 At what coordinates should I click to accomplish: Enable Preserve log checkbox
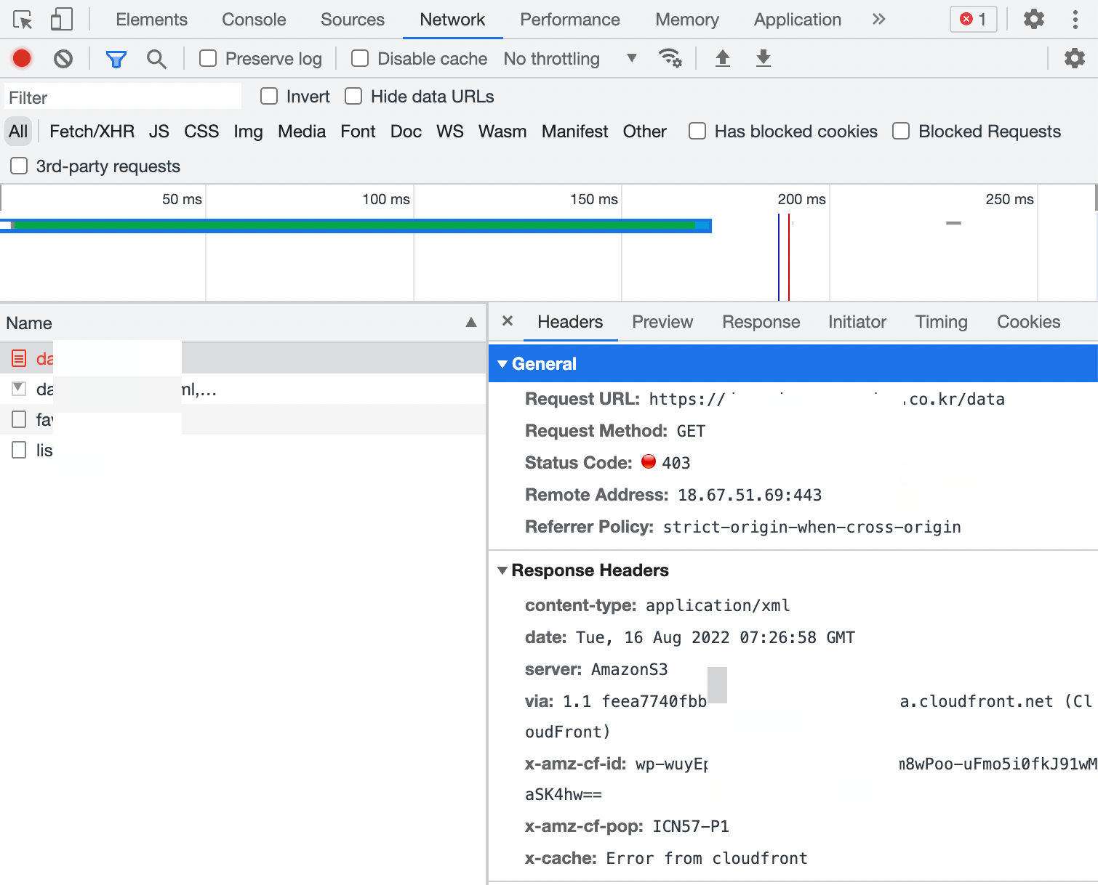pos(208,58)
